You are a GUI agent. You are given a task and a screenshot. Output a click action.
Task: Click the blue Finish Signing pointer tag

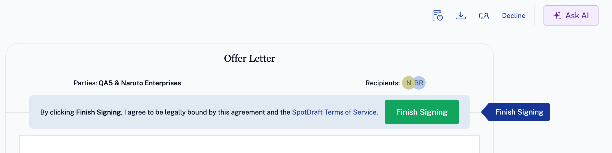(519, 112)
